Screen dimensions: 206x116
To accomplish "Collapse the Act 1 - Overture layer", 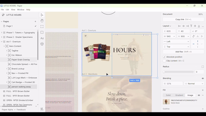I will coord(2,42).
